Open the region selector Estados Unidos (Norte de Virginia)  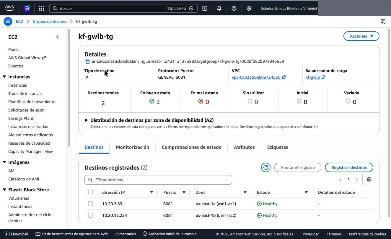(x=289, y=8)
